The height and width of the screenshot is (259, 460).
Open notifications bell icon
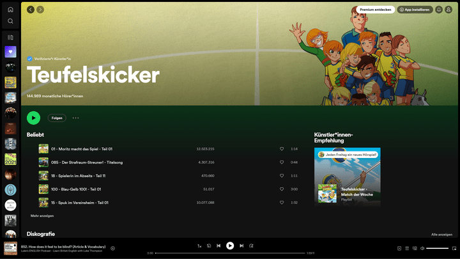coord(439,10)
